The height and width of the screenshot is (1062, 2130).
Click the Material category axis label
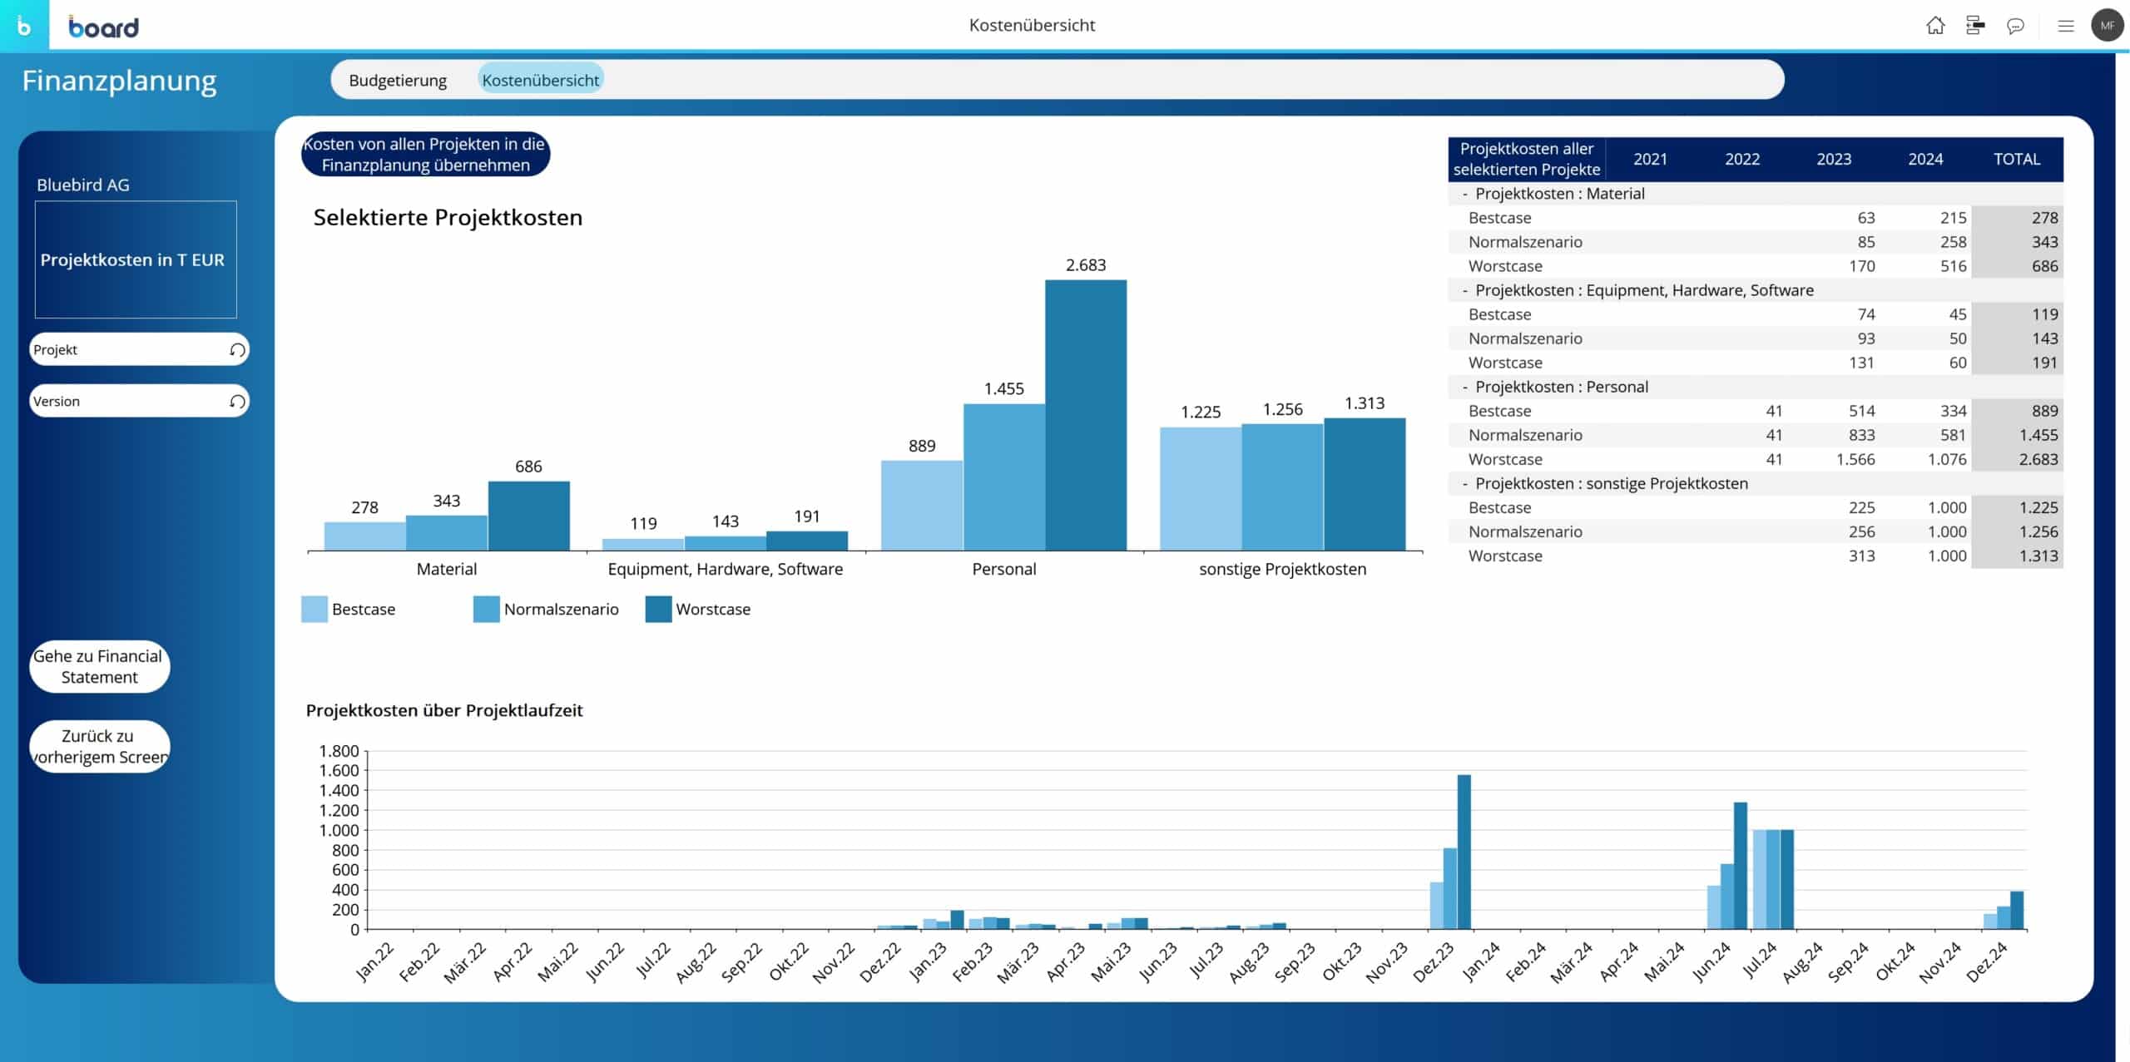447,569
